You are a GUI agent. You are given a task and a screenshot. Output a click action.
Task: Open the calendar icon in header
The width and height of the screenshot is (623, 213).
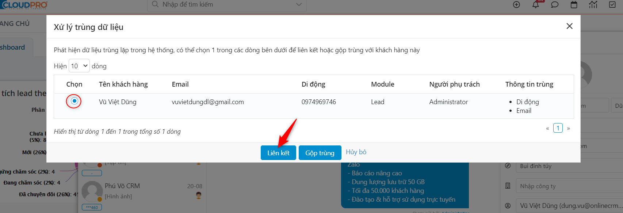[x=574, y=5]
